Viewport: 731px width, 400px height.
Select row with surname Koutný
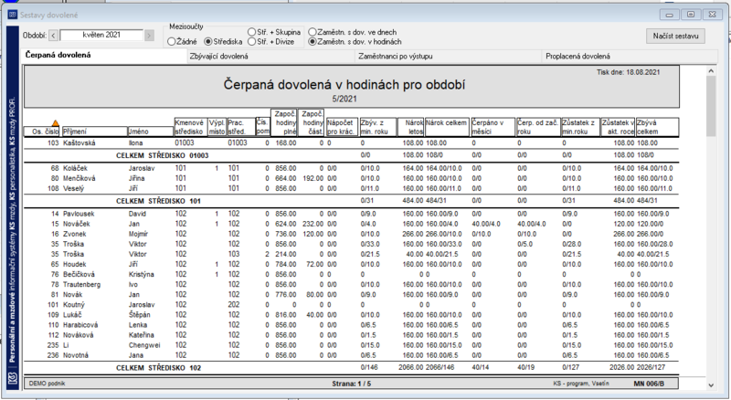[x=352, y=304]
